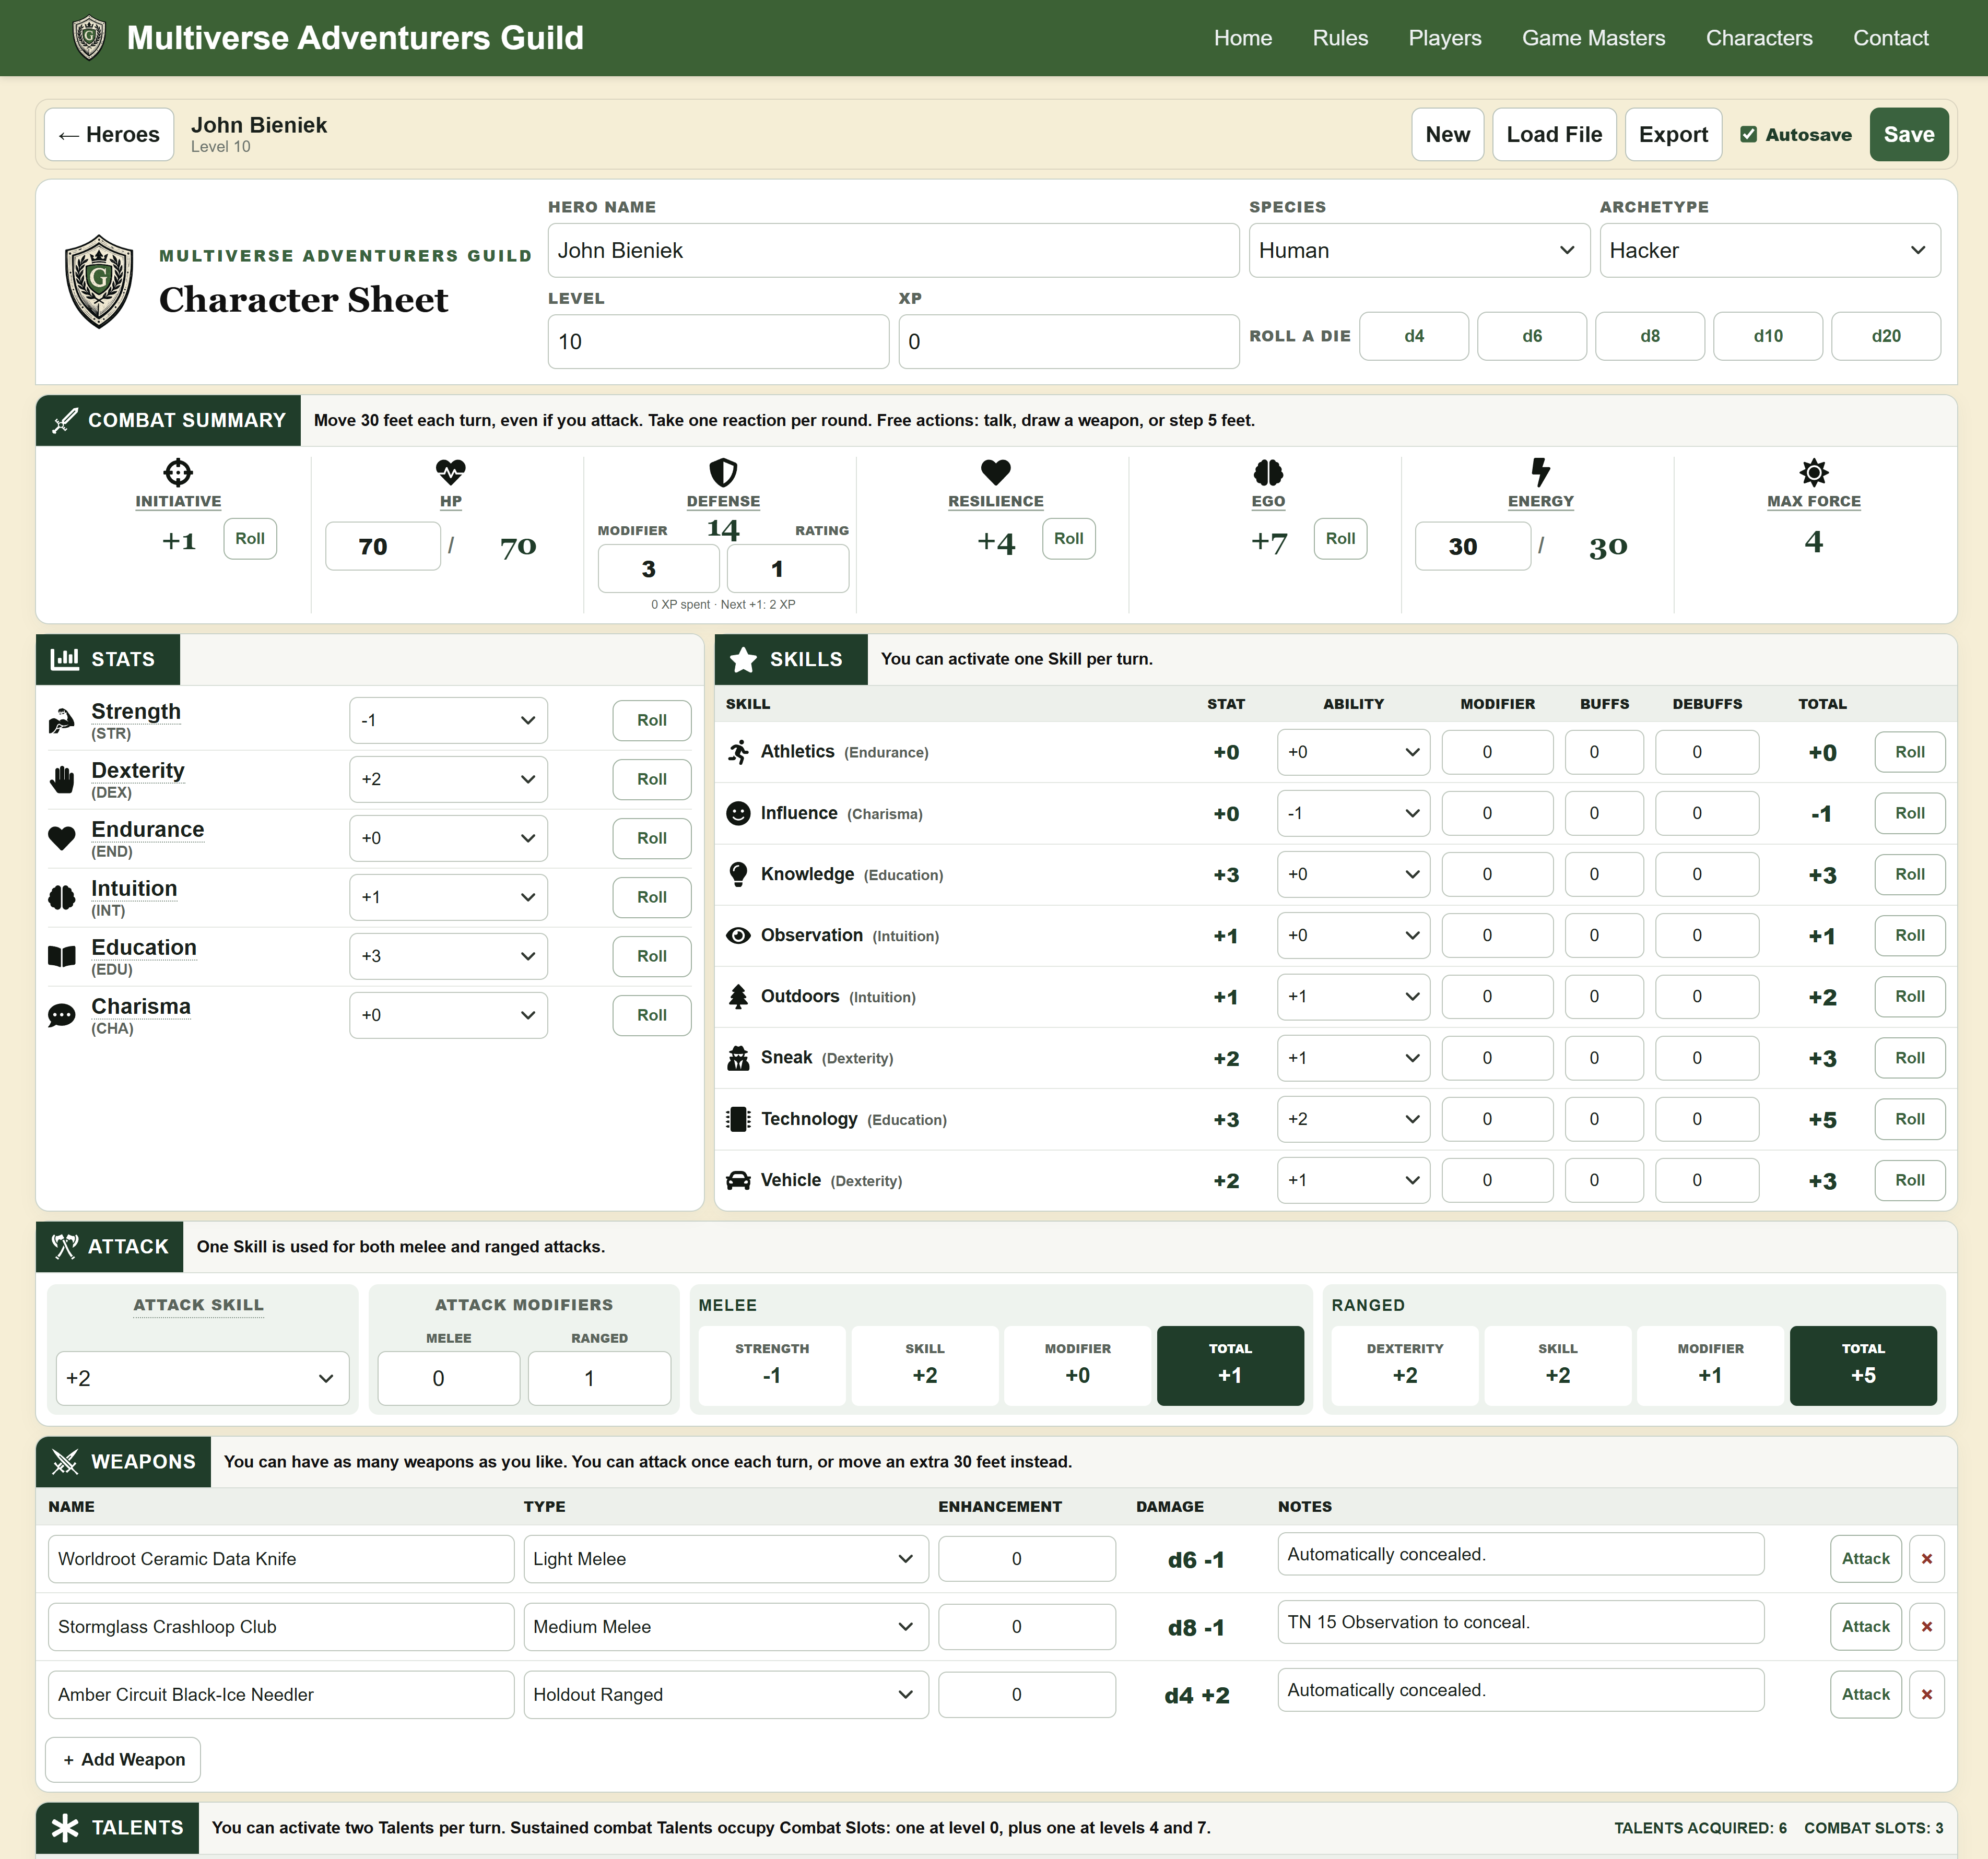This screenshot has height=1859, width=1988.
Task: Click the Energy lightning bolt icon
Action: pyautogui.click(x=1541, y=472)
